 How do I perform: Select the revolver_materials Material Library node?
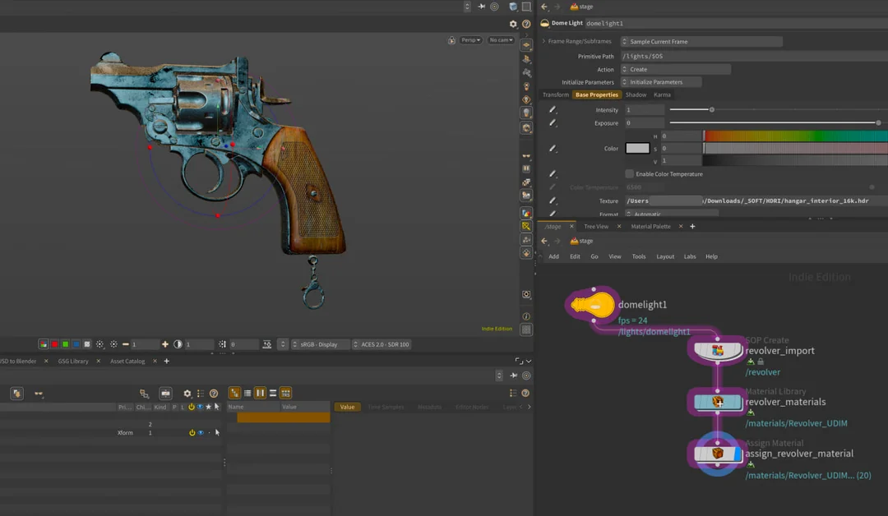pyautogui.click(x=718, y=402)
